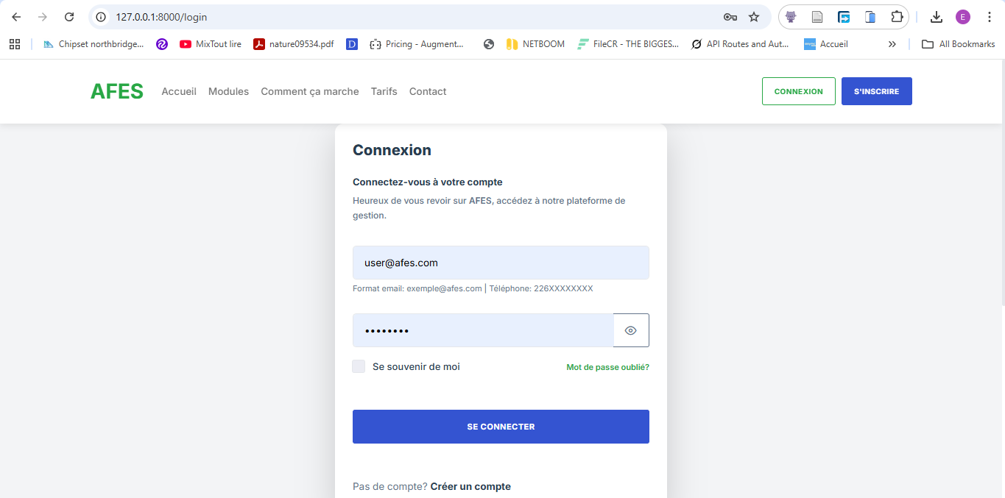Open the saved password key icon
The width and height of the screenshot is (1005, 498).
click(730, 17)
